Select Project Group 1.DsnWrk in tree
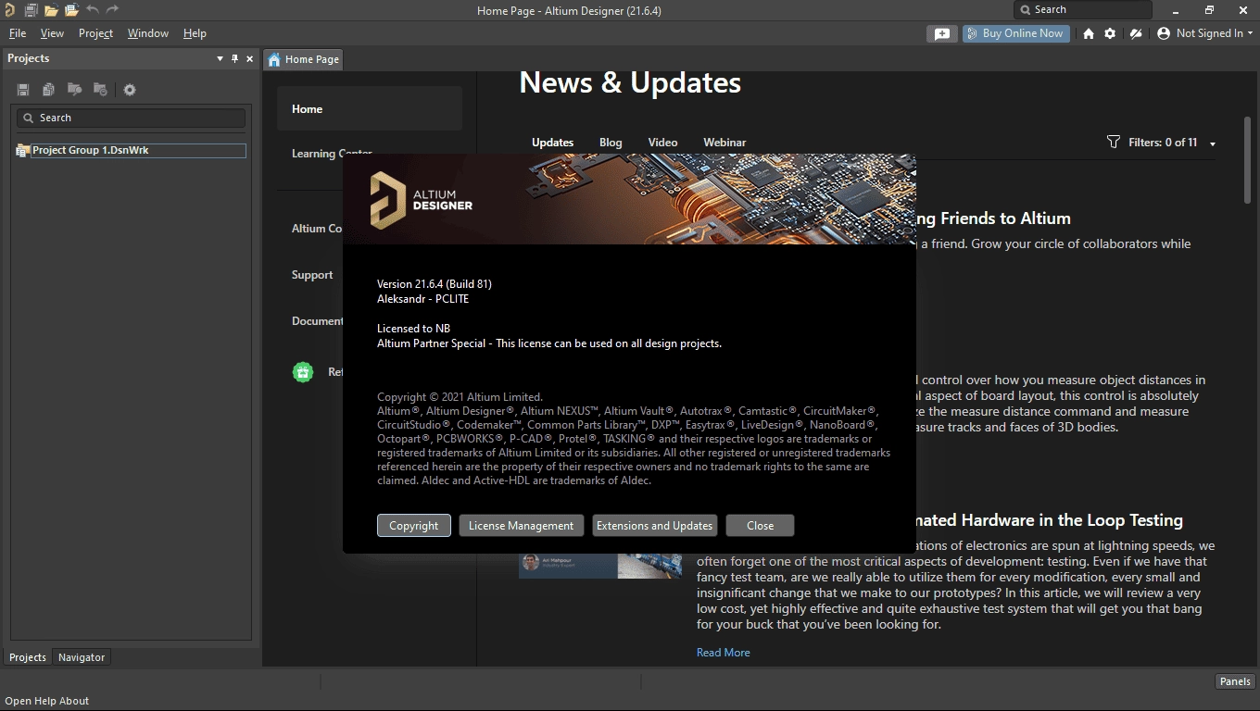This screenshot has width=1260, height=711. coord(138,150)
